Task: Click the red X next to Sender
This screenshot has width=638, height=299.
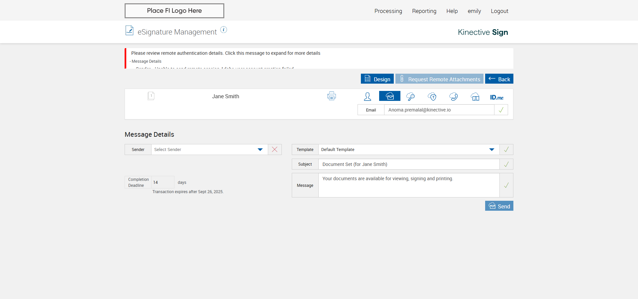Action: pos(274,150)
